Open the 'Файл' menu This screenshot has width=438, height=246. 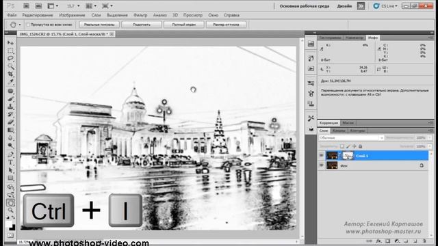(x=12, y=15)
